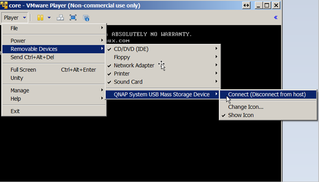Expand the arrow beside the File entry
Viewport: 319px width, 182px height.
(102, 28)
